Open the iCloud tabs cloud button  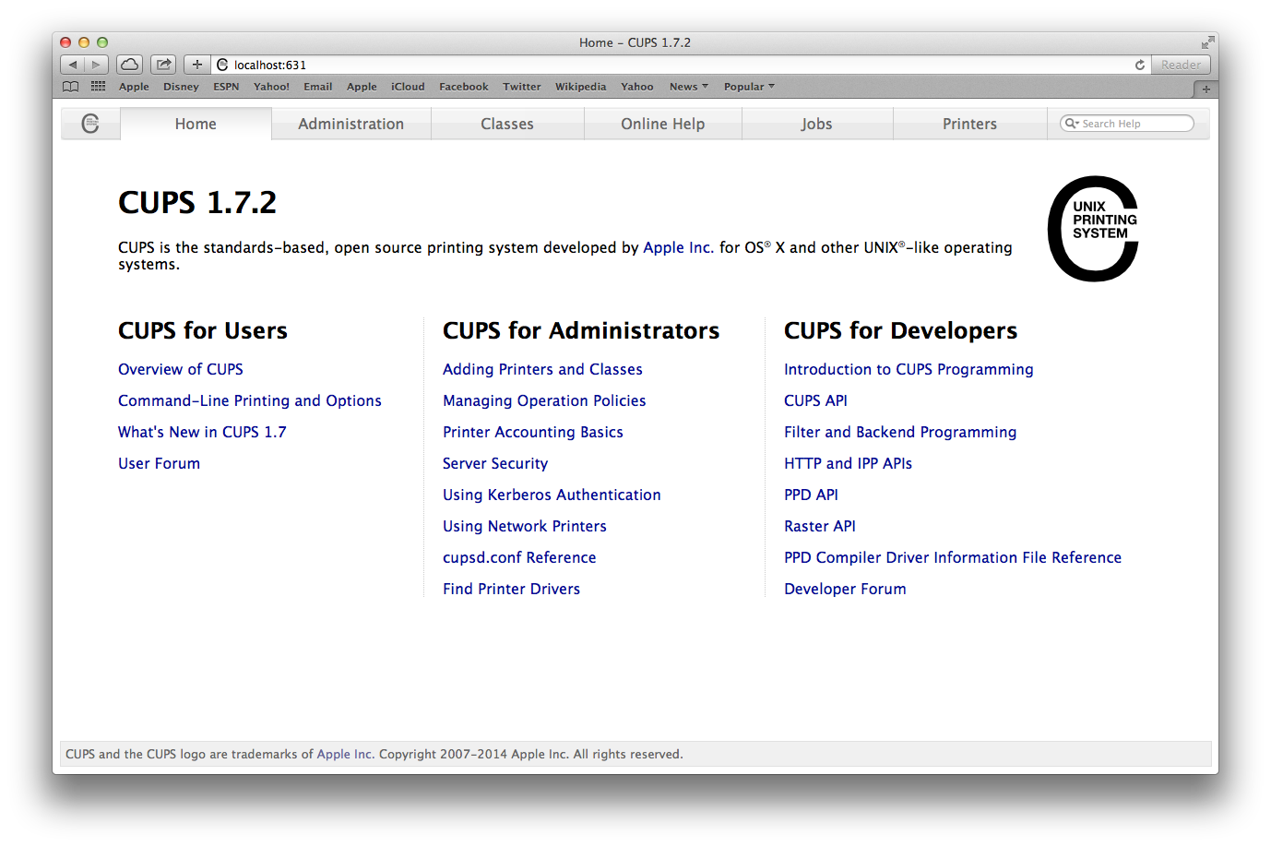[130, 65]
